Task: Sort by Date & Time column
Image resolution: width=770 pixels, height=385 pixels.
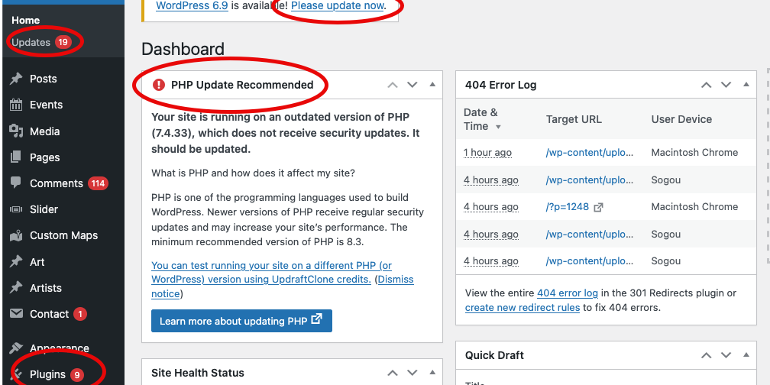Action: (x=481, y=119)
